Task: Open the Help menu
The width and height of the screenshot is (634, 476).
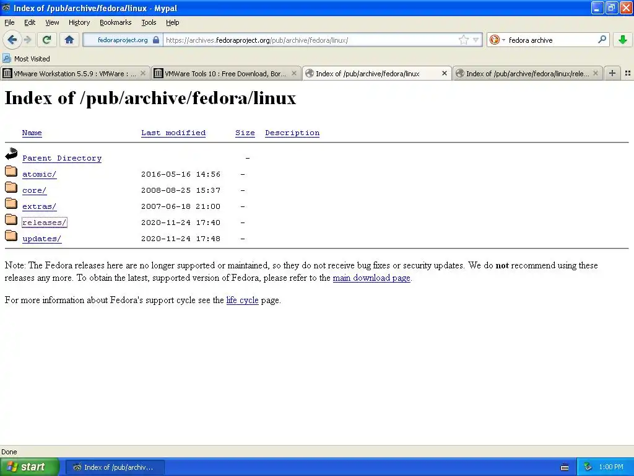Action: (x=172, y=22)
